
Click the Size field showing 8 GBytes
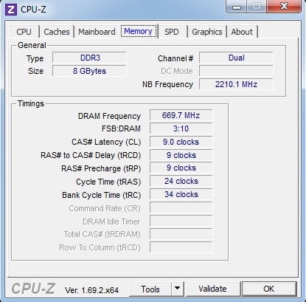pos(89,71)
